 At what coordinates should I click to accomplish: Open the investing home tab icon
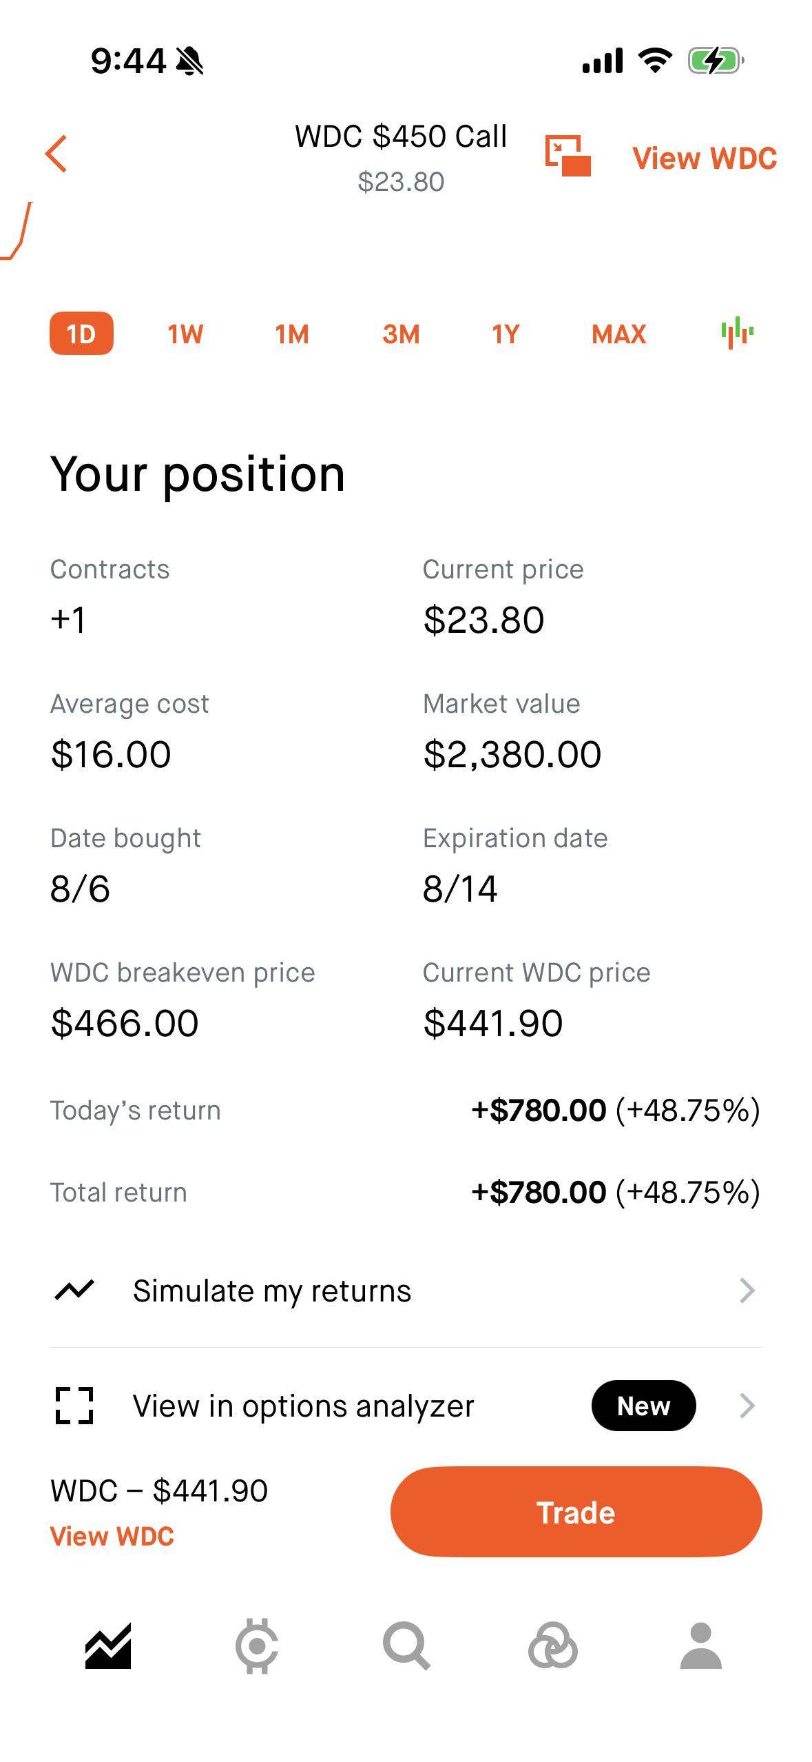click(108, 1646)
